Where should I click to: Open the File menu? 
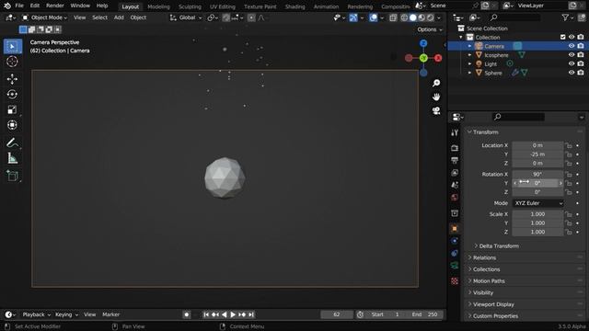point(19,6)
